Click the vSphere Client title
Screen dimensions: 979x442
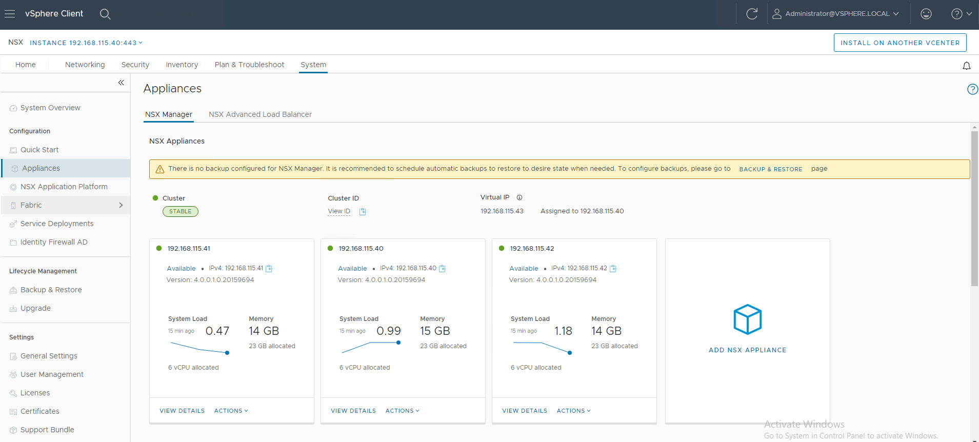(x=54, y=14)
